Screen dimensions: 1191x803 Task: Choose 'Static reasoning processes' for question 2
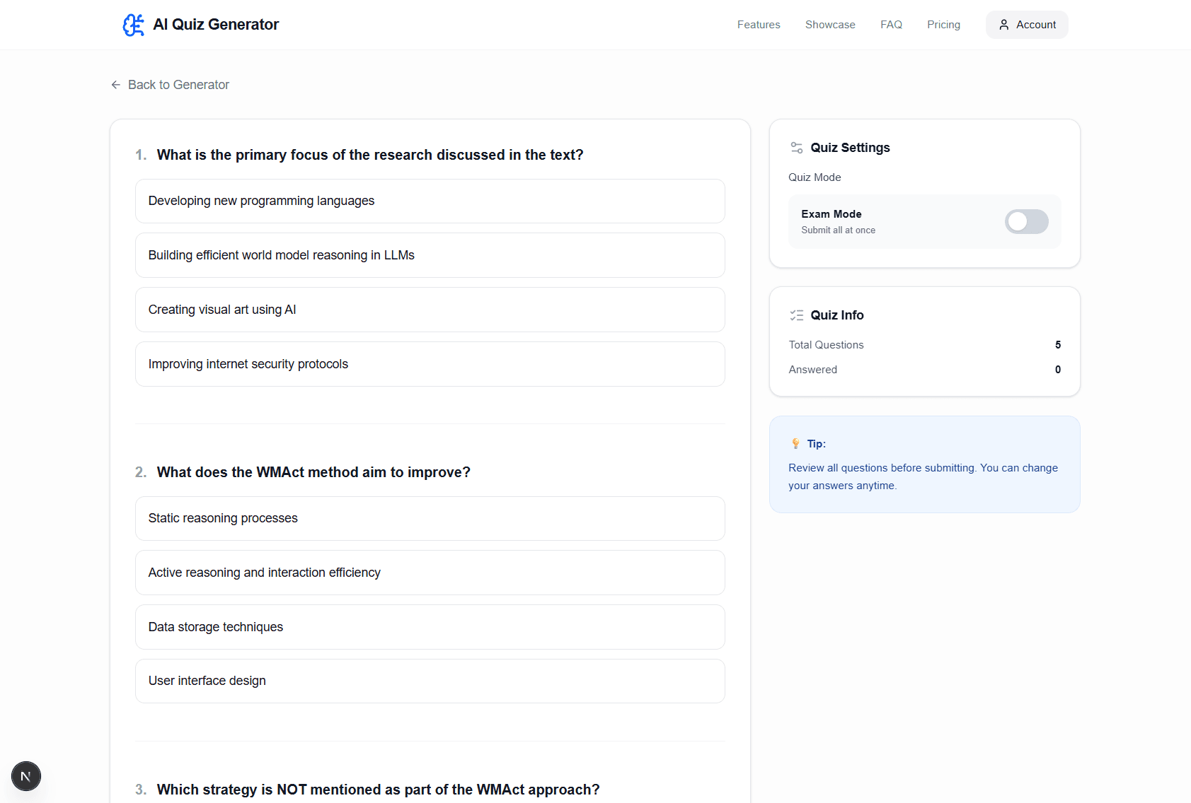click(430, 518)
